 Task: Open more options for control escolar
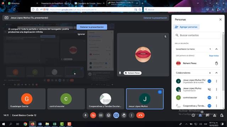(x=216, y=98)
